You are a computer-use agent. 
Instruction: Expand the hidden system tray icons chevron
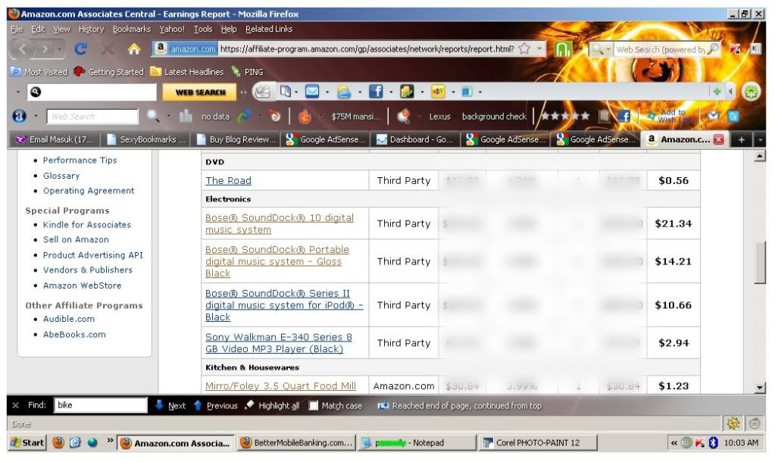[673, 443]
